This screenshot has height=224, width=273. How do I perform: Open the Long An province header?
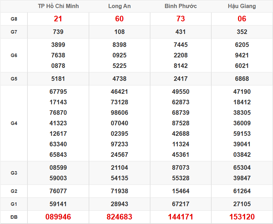119,6
